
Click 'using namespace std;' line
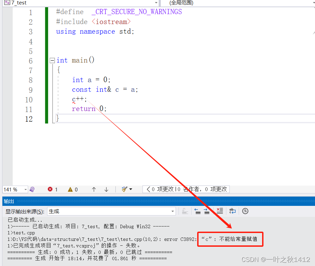(x=95, y=31)
